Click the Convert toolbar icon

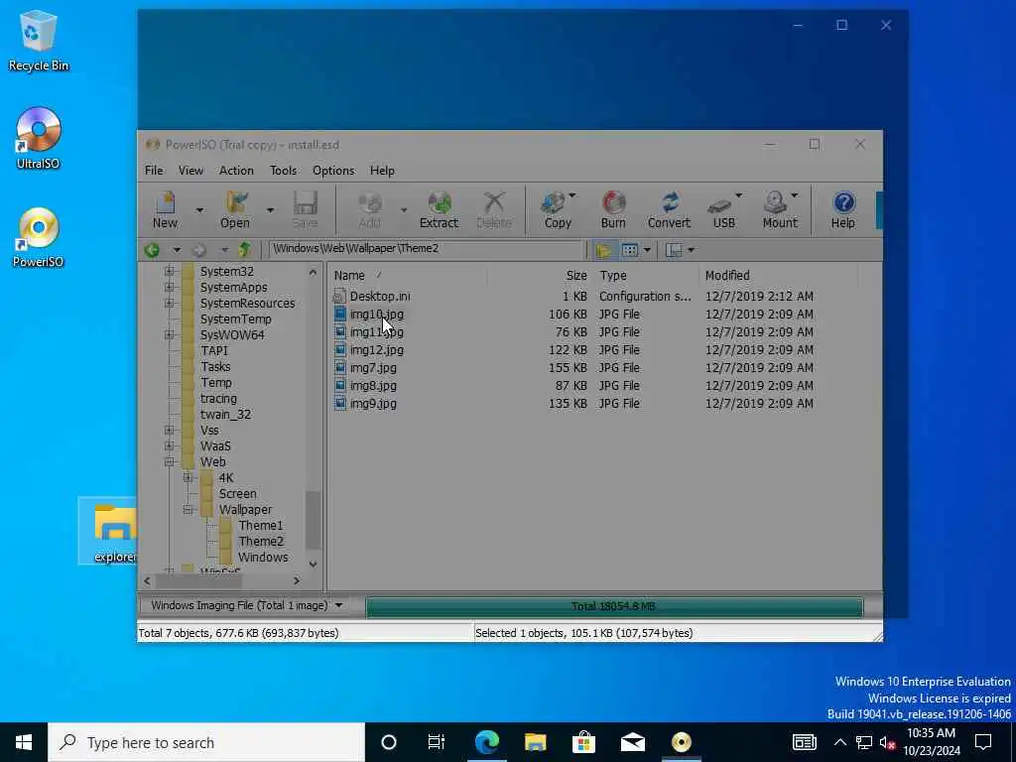pyautogui.click(x=669, y=209)
